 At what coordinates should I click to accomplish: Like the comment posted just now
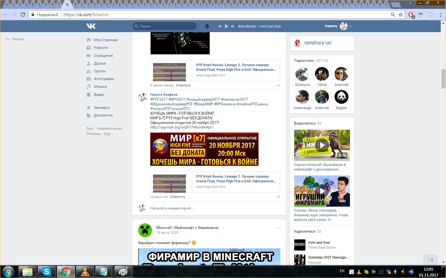pos(278,197)
